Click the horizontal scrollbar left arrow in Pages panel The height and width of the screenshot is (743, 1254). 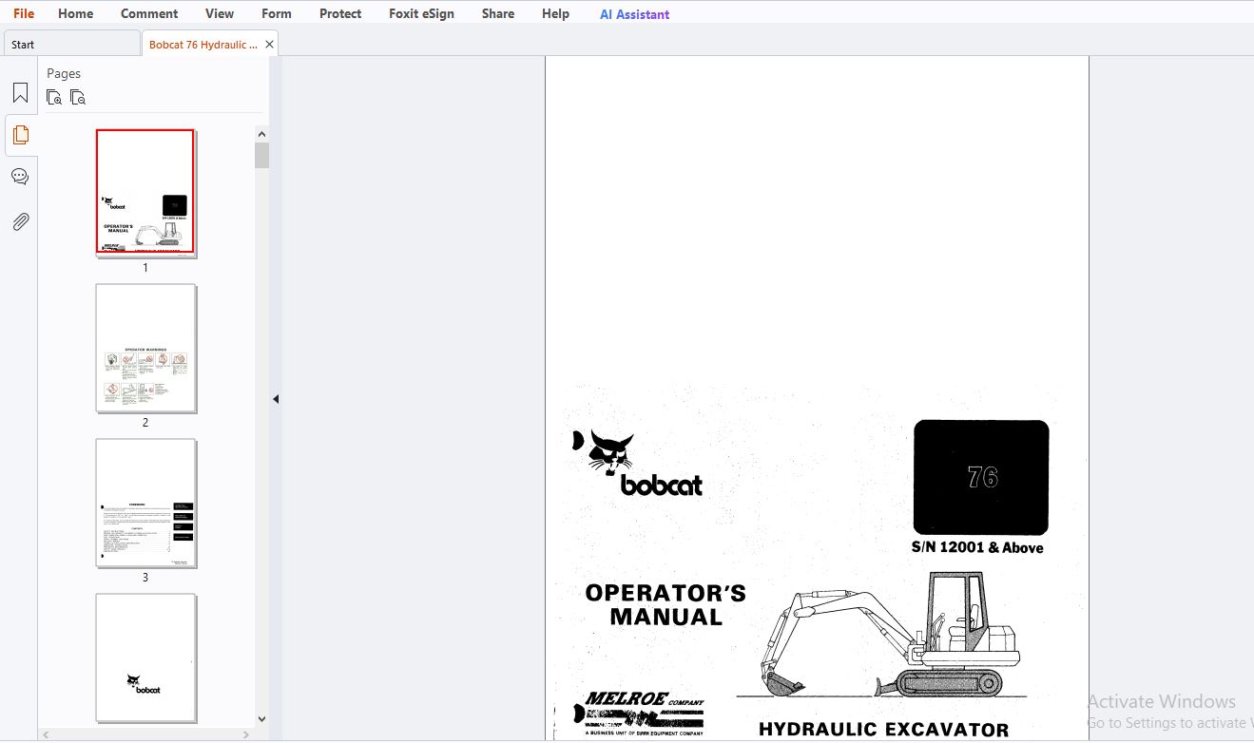coord(45,734)
